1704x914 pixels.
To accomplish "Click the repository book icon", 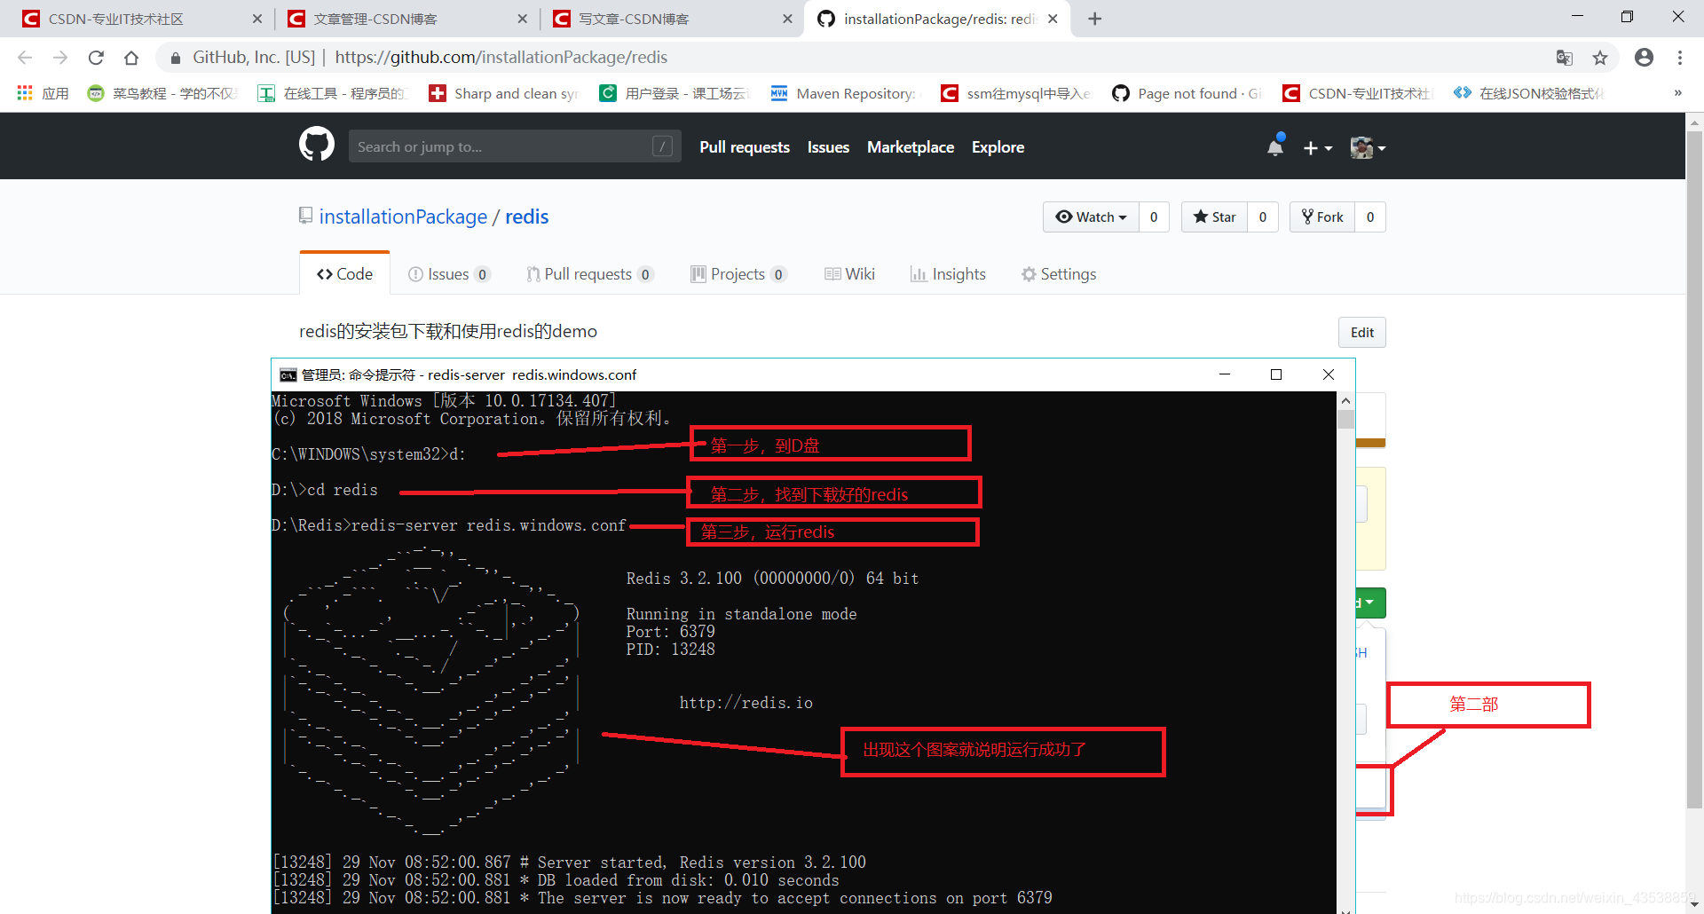I will point(306,216).
